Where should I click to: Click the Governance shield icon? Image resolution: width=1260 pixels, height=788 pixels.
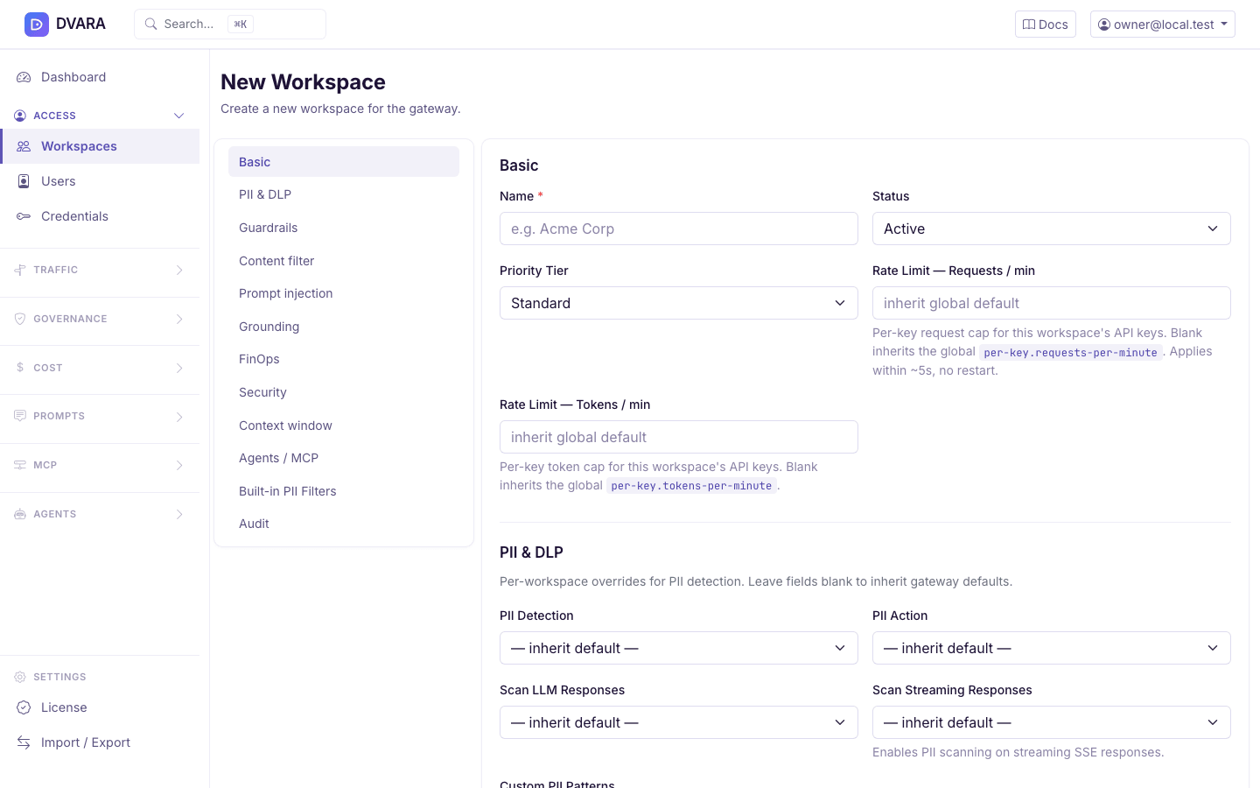coord(20,319)
